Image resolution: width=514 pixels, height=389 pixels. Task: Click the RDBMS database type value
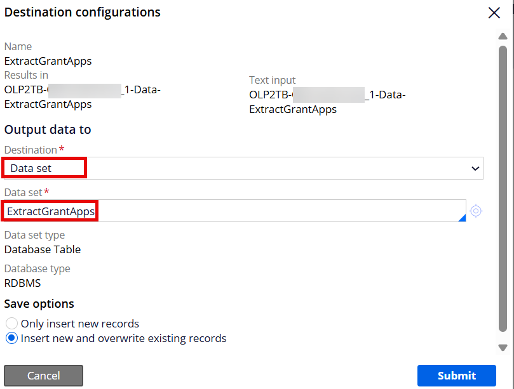[23, 283]
